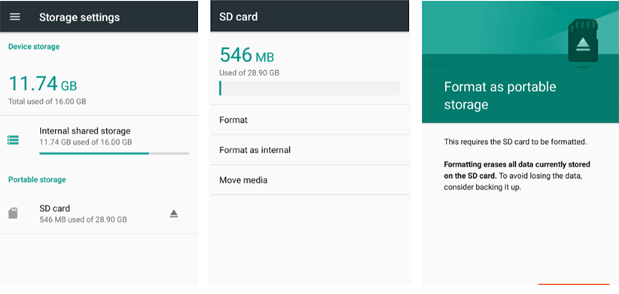619x294 pixels.
Task: Tap the SD card eject icon
Action: tap(174, 214)
